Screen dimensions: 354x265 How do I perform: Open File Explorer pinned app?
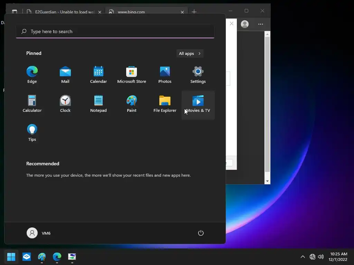tap(165, 104)
